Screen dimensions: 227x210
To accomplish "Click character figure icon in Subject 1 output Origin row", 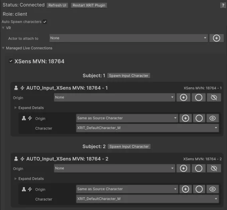I will (x=24, y=118).
